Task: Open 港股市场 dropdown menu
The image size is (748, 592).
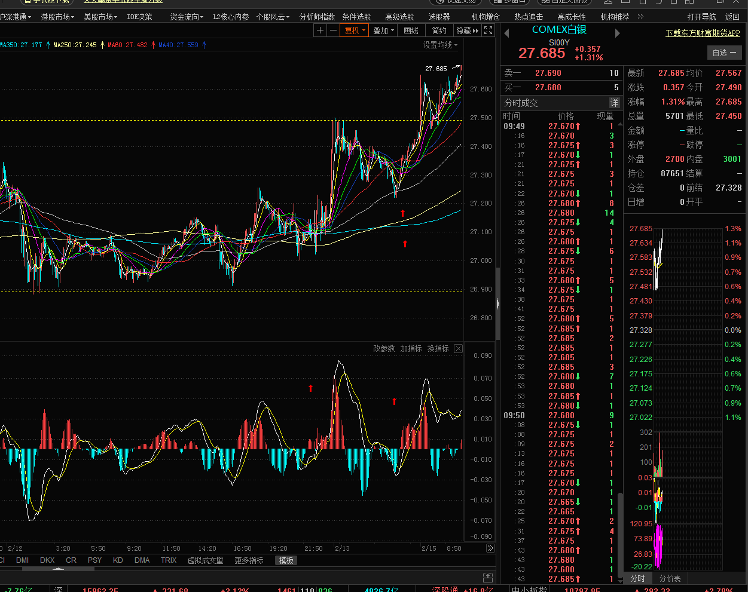Action: tap(57, 17)
